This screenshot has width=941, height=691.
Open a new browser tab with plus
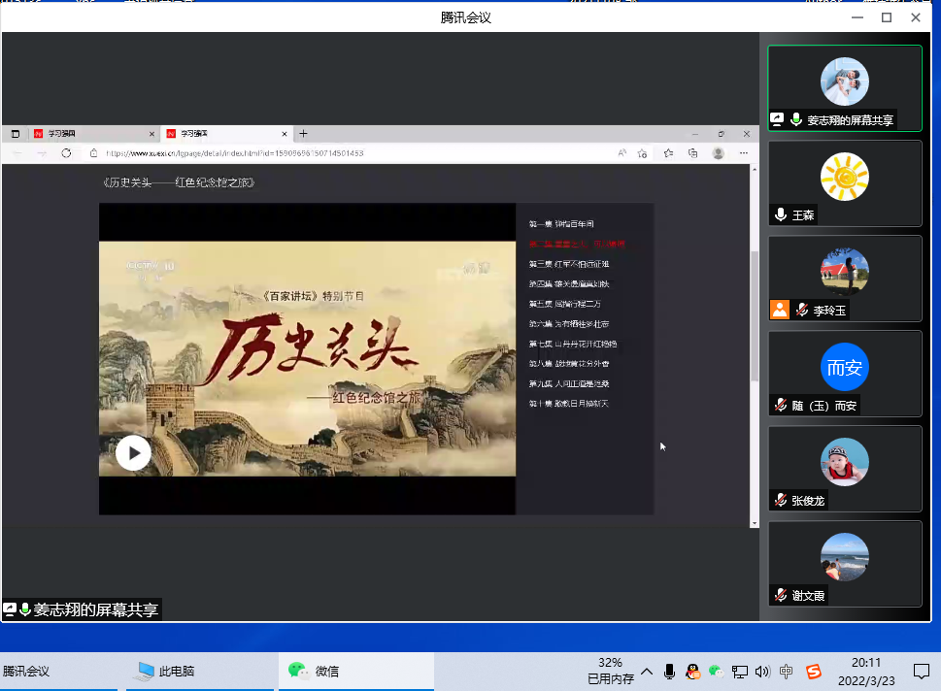point(303,134)
